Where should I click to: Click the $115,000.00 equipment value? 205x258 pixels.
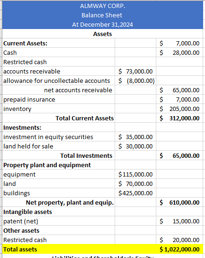[136, 174]
